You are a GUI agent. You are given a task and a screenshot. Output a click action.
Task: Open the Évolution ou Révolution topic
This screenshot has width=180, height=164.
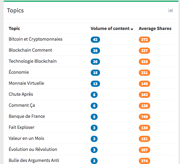coord(33,149)
